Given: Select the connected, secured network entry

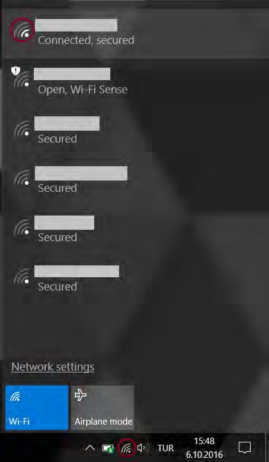Looking at the screenshot, I should click(134, 34).
